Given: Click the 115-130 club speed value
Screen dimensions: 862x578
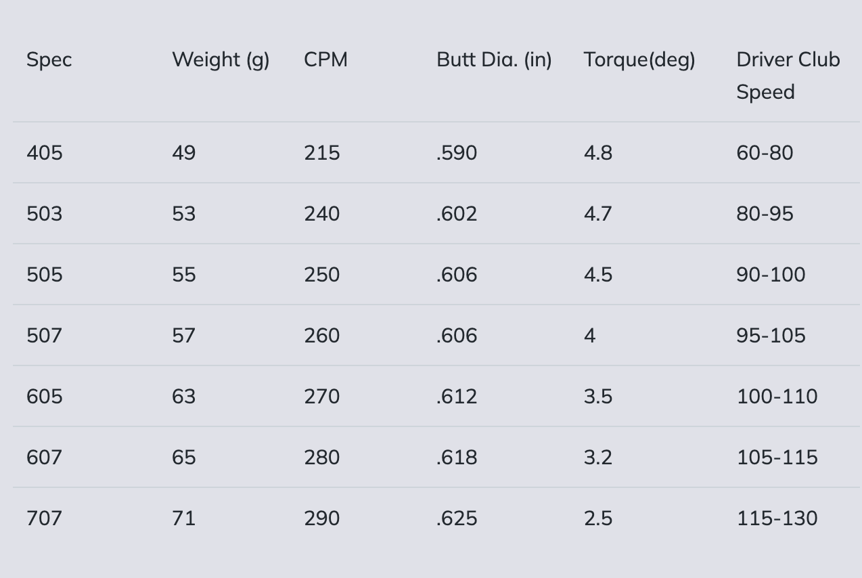Looking at the screenshot, I should coord(777,518).
